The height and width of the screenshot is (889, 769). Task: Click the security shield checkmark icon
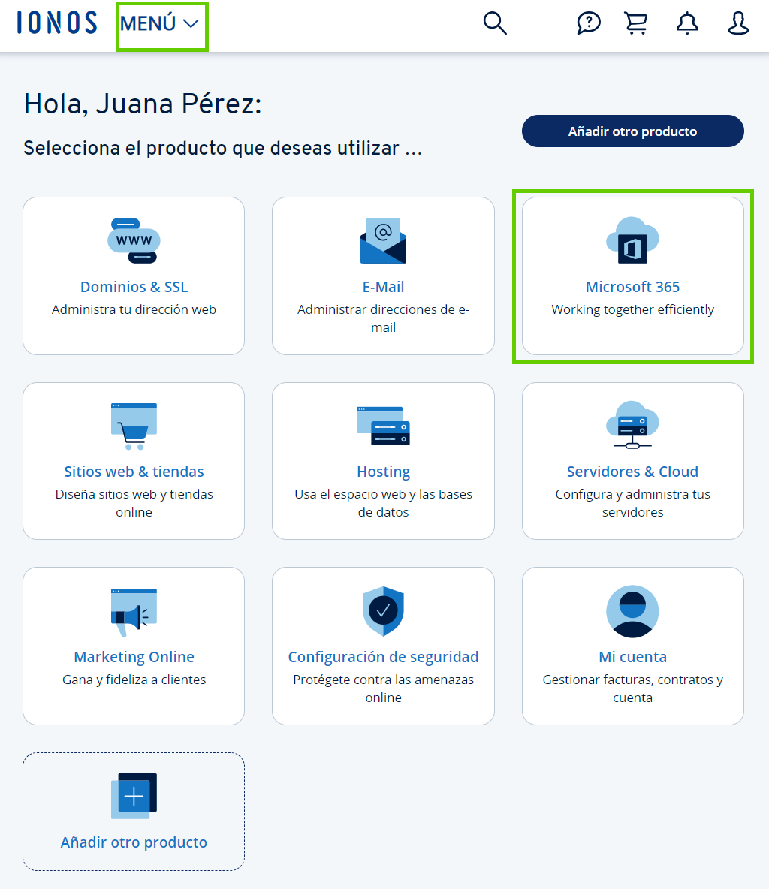coord(383,611)
